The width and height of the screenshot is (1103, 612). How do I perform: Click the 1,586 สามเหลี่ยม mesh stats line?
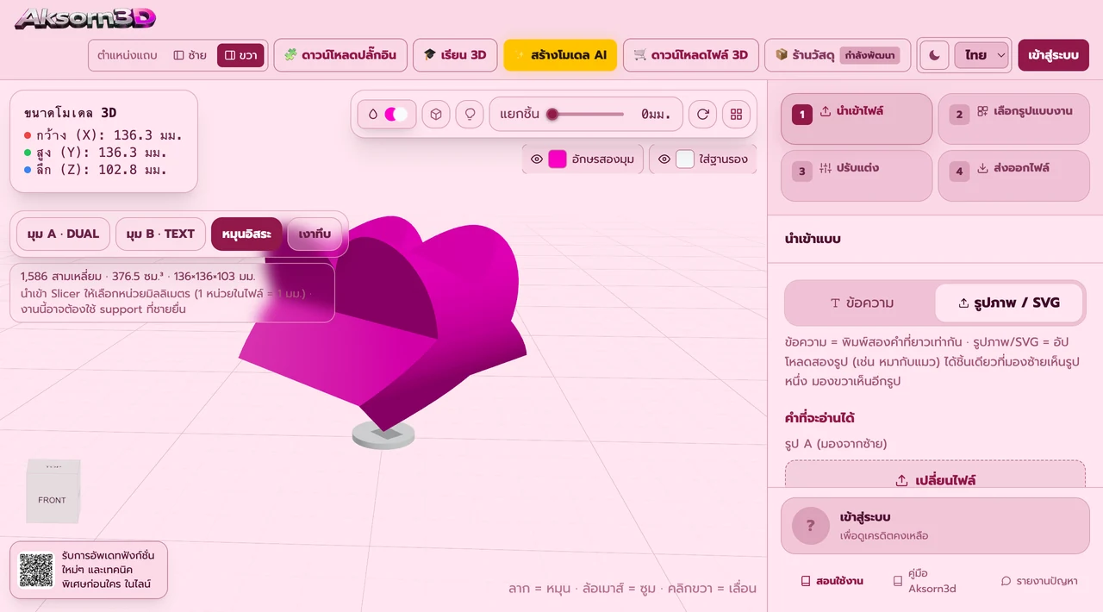pyautogui.click(x=138, y=277)
